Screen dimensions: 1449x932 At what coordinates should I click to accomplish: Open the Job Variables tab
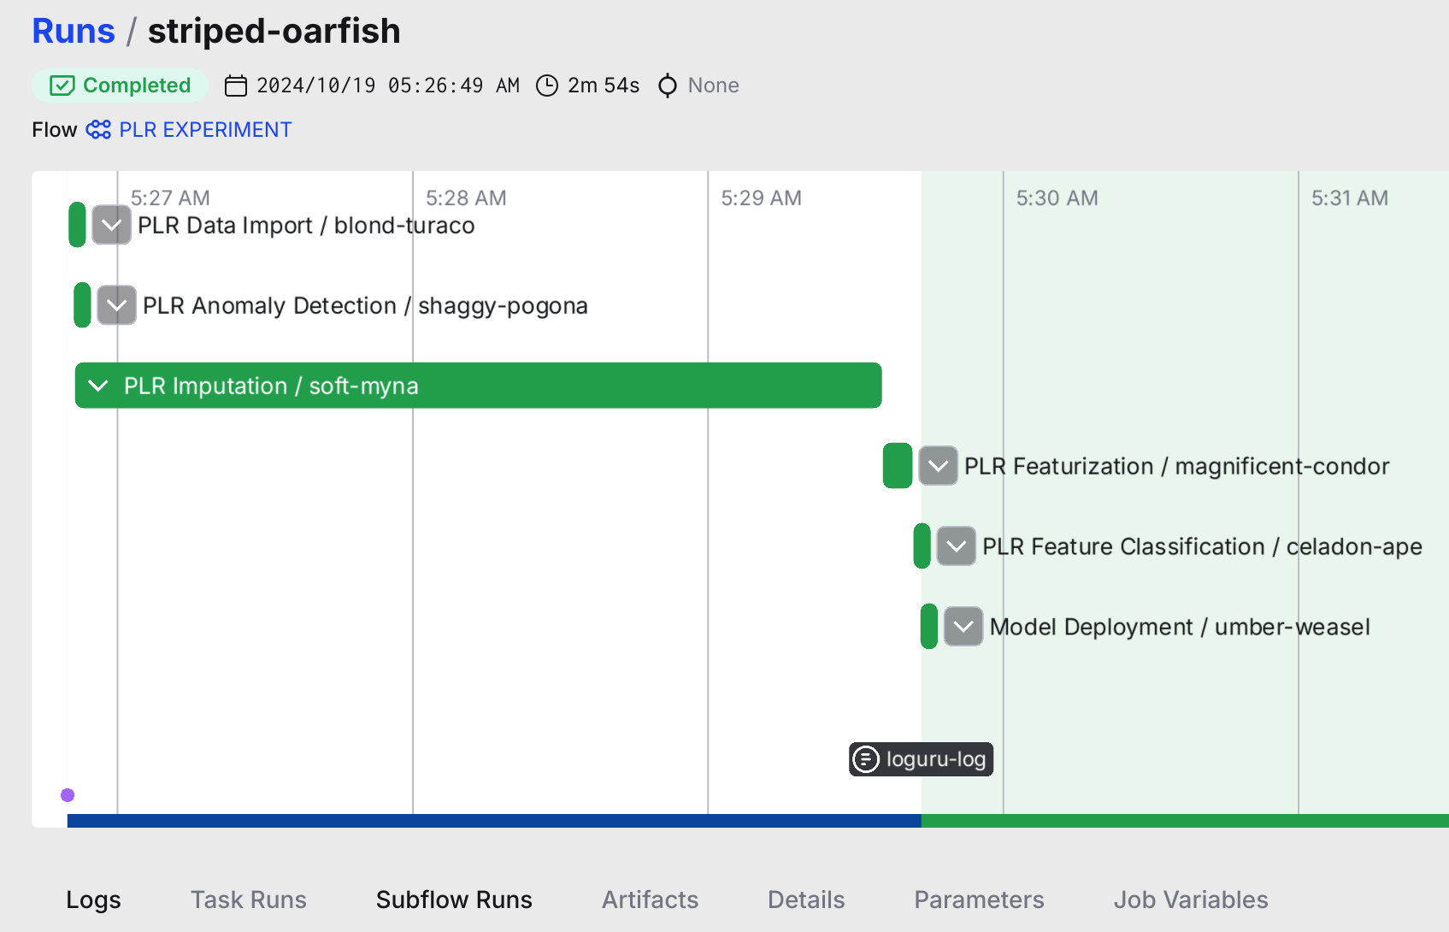[1190, 900]
